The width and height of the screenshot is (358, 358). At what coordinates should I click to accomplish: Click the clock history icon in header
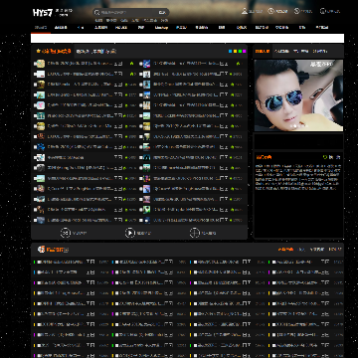pos(270,11)
